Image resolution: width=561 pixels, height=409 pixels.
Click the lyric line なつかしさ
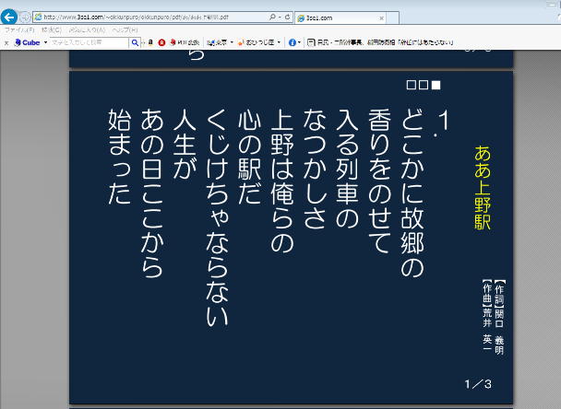(315, 169)
